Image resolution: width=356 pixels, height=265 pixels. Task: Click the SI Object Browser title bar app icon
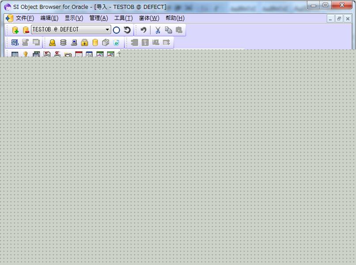8,7
